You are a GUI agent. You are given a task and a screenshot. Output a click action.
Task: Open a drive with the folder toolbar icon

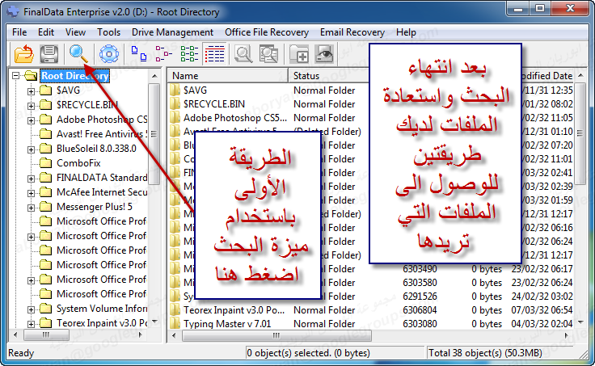pos(24,54)
